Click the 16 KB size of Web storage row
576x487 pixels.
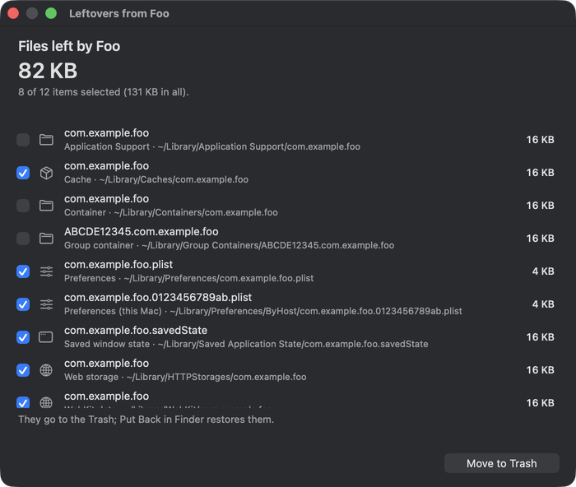click(x=541, y=370)
